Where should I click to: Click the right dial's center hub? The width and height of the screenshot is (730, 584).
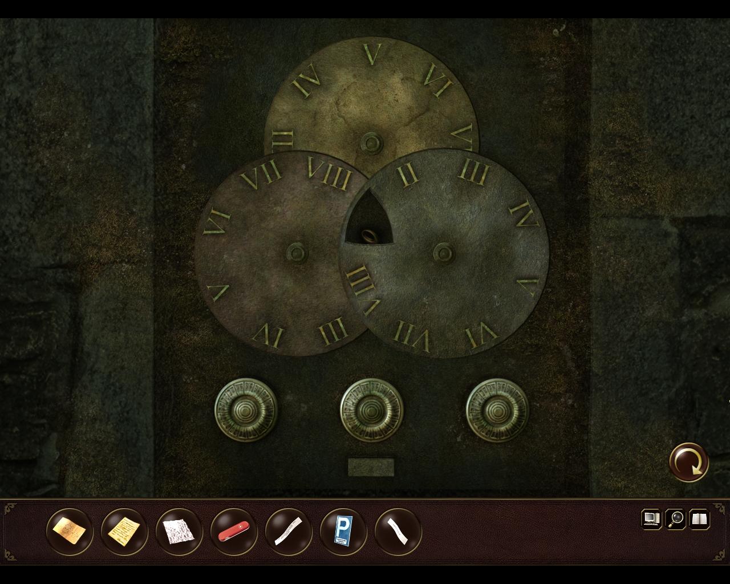(443, 252)
